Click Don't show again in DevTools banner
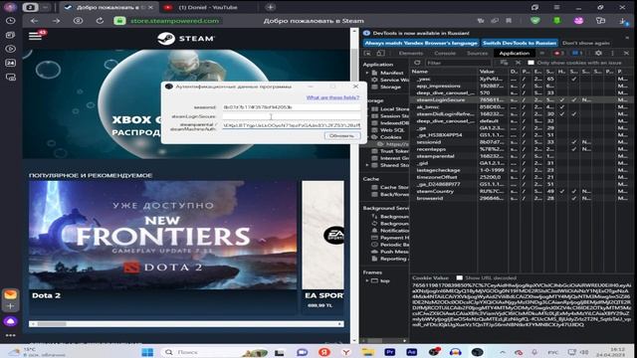637x358 pixels. [586, 43]
